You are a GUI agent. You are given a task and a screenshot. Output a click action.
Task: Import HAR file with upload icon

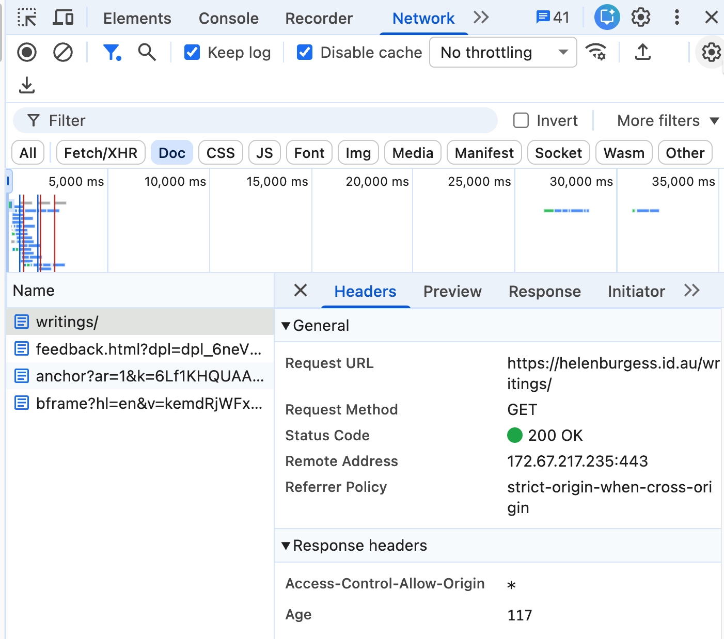642,52
